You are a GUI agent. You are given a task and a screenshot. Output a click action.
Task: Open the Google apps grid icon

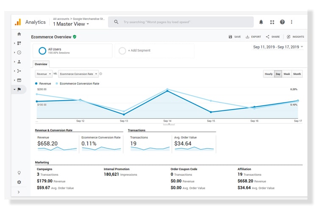[272, 22]
